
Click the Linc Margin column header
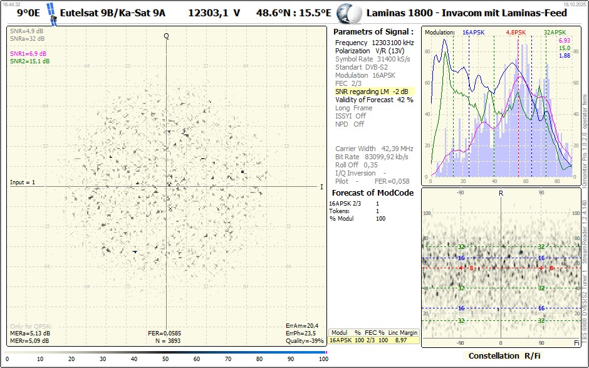coord(403,333)
